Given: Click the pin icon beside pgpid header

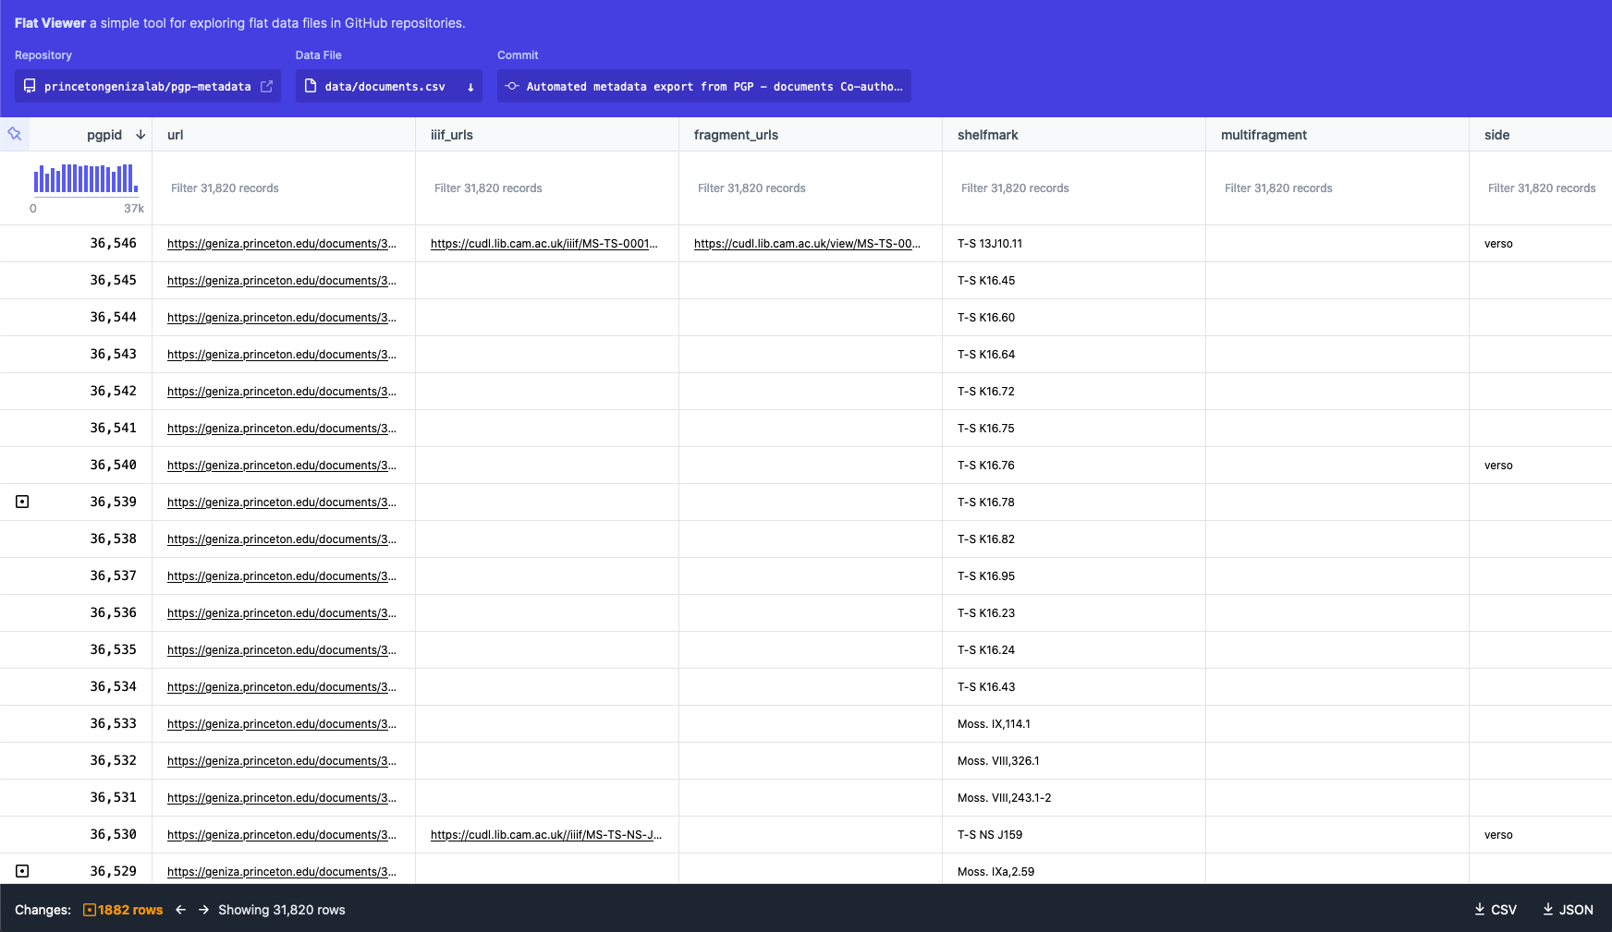Looking at the screenshot, I should click(x=15, y=134).
